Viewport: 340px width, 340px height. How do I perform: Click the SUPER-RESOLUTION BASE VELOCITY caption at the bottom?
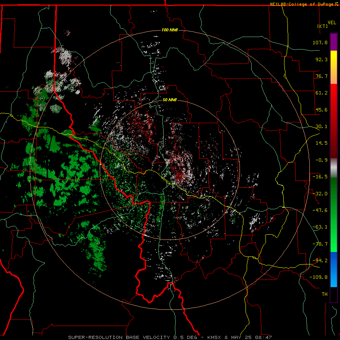click(170, 337)
